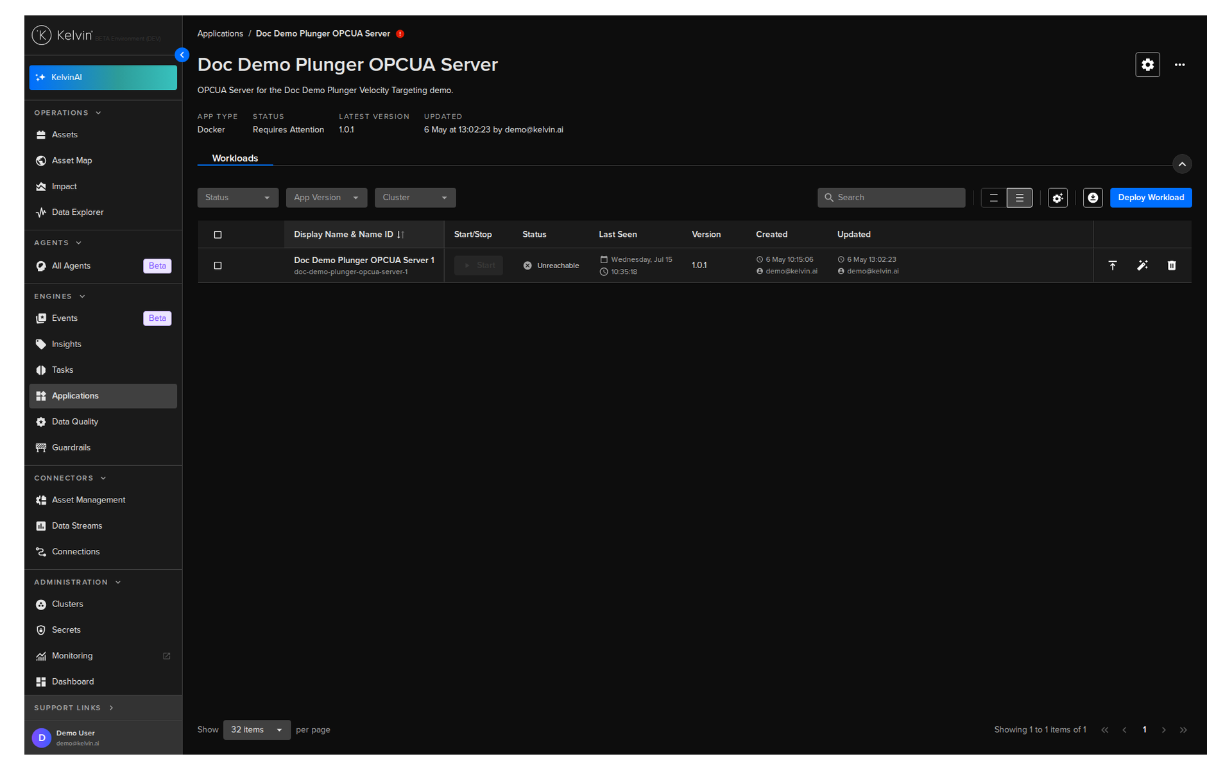Click the Unreachable status cell
The image size is (1232, 770).
pyautogui.click(x=551, y=266)
